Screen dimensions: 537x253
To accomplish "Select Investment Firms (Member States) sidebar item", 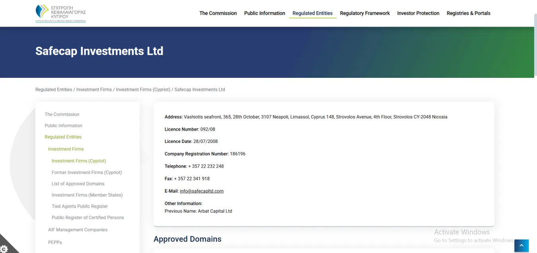I will pyautogui.click(x=87, y=195).
